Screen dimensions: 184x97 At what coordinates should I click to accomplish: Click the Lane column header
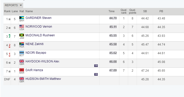coord(15,11)
